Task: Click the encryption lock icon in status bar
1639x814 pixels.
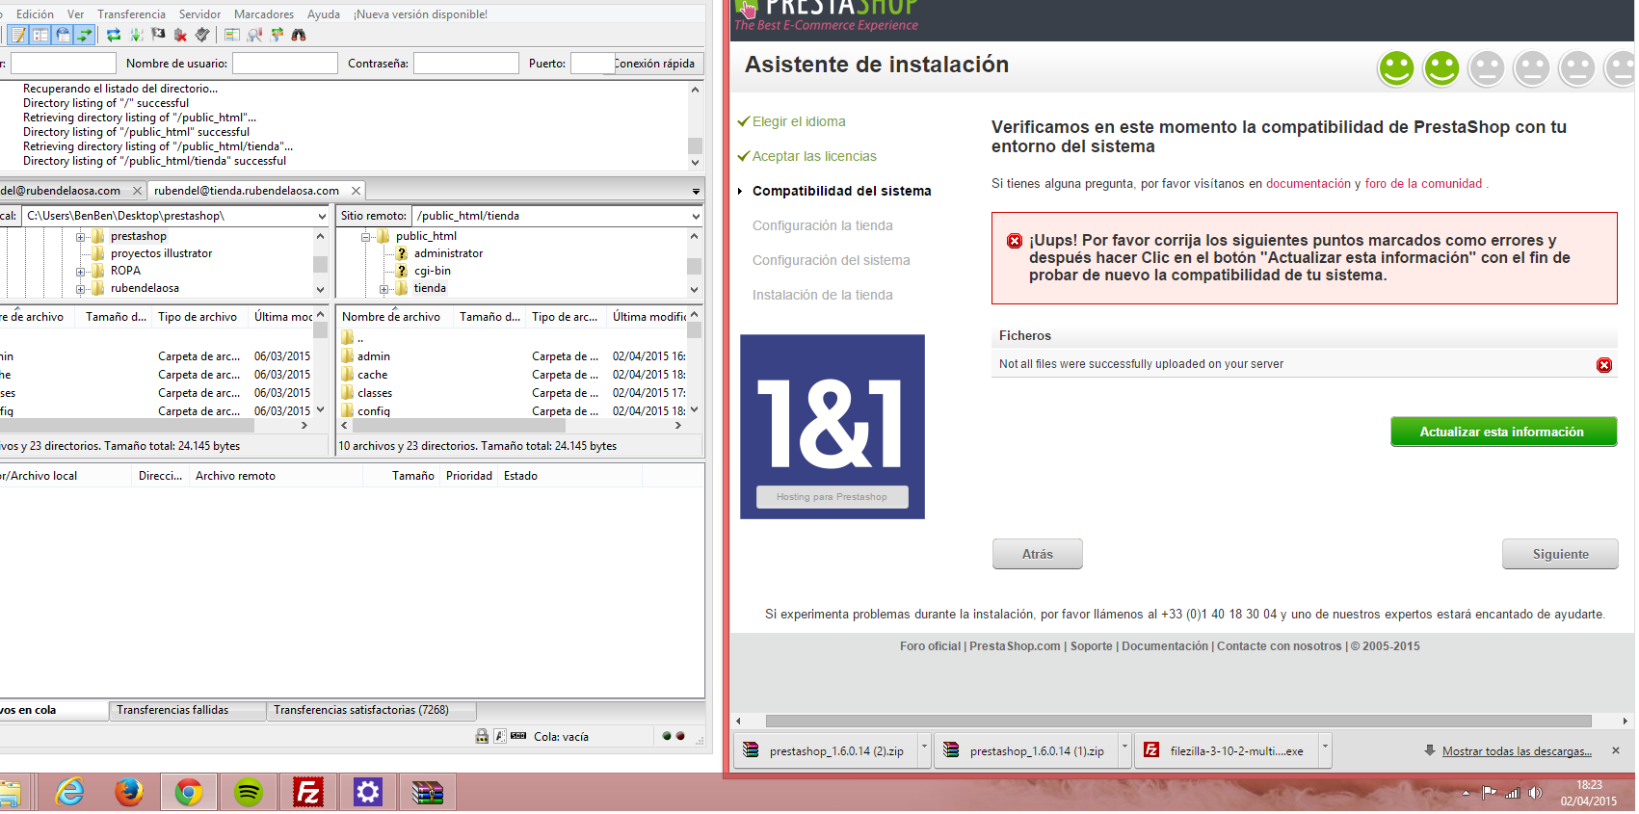Action: 482,737
